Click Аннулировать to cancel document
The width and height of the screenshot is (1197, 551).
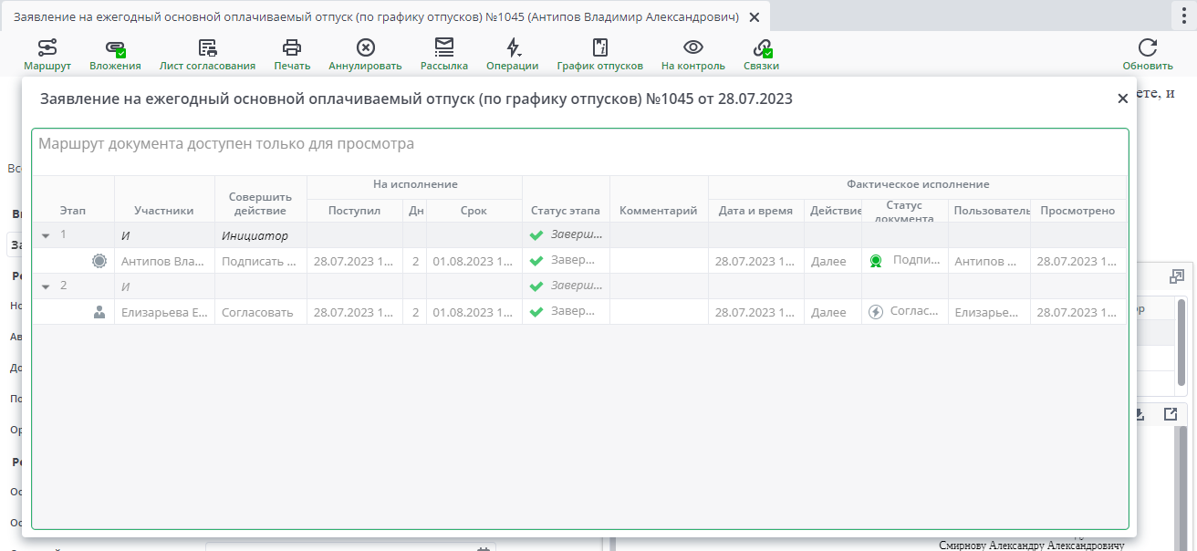tap(365, 55)
